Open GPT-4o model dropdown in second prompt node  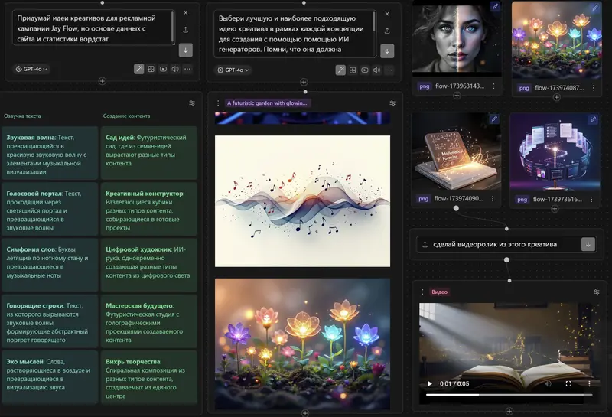click(234, 70)
